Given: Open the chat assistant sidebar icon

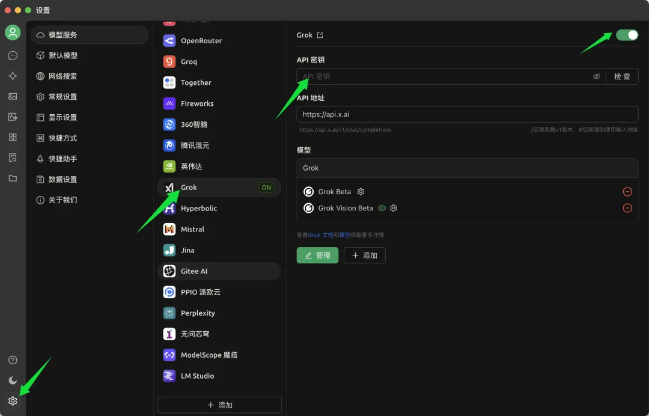Looking at the screenshot, I should [x=13, y=55].
